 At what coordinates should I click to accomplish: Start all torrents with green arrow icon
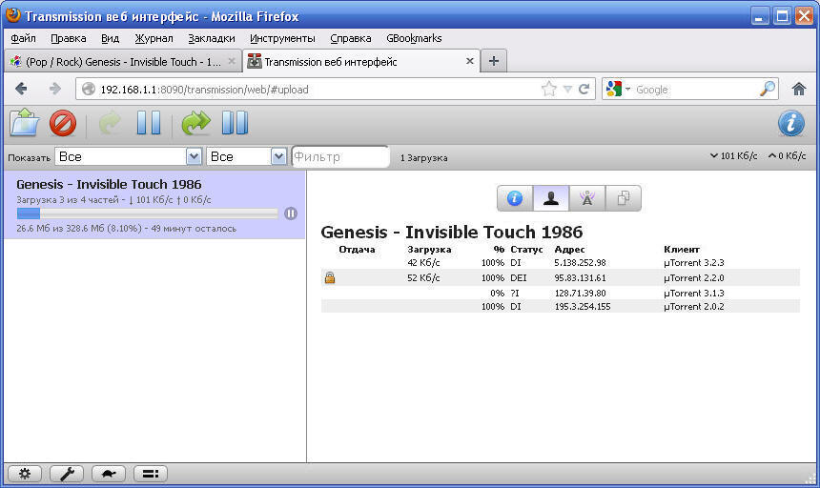point(195,123)
